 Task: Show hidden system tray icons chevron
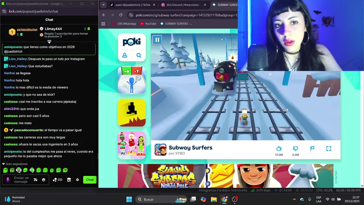[294, 199]
